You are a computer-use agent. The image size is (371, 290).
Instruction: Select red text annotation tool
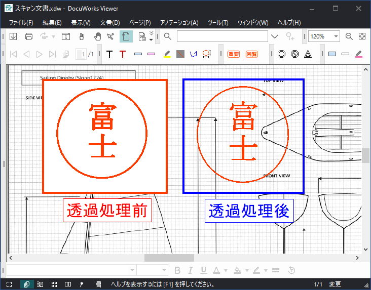pyautogui.click(x=123, y=54)
